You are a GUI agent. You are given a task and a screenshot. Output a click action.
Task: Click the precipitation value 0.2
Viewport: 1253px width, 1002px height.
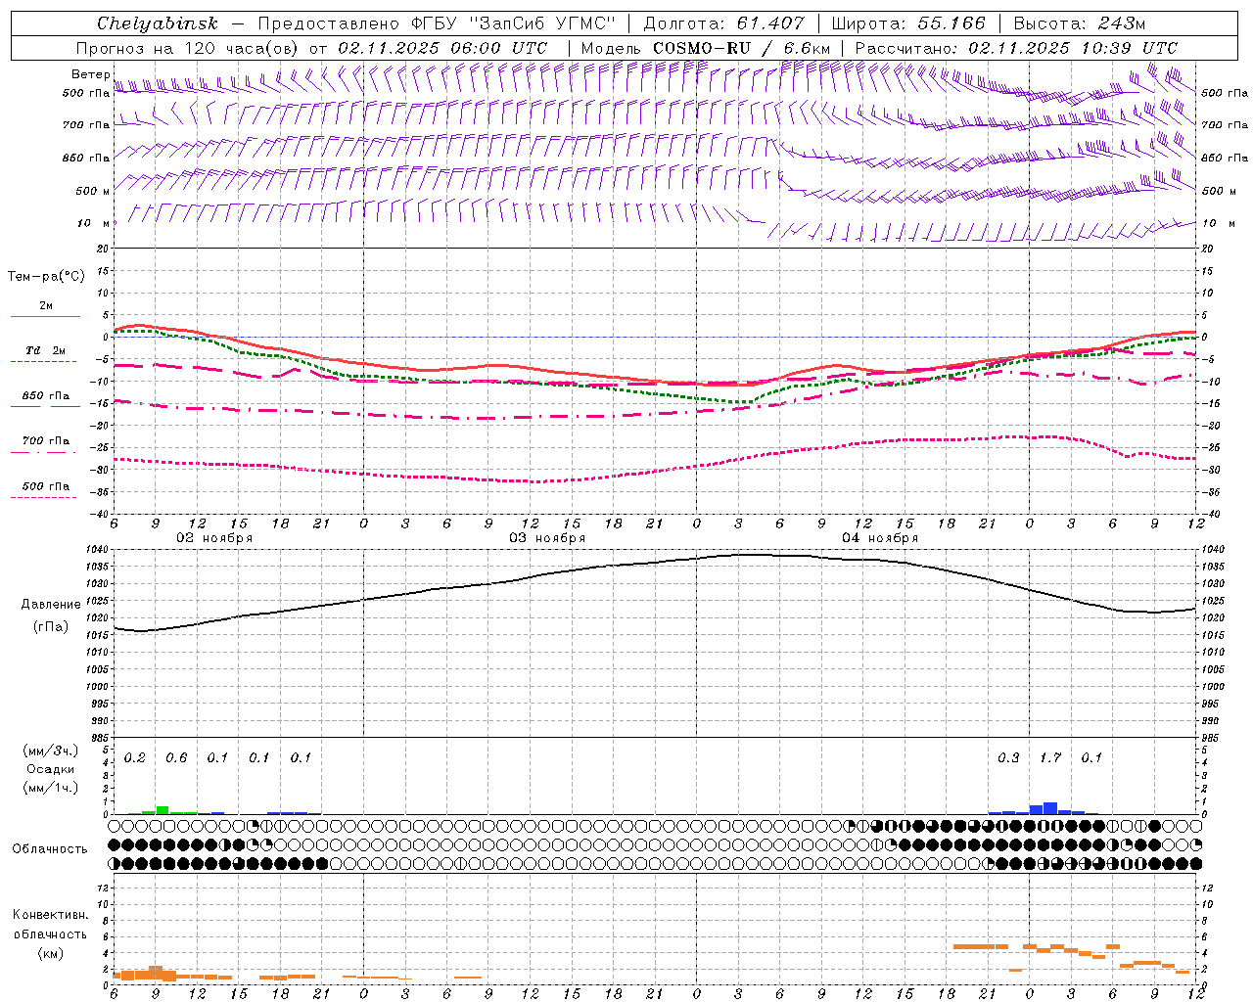[135, 757]
